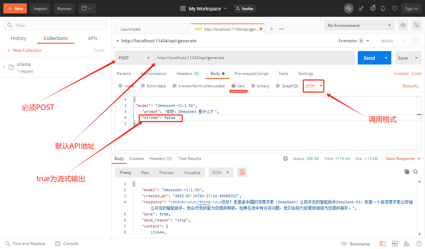Open the Test Results tab
Screen dimensions: 425x249
[x=190, y=159]
